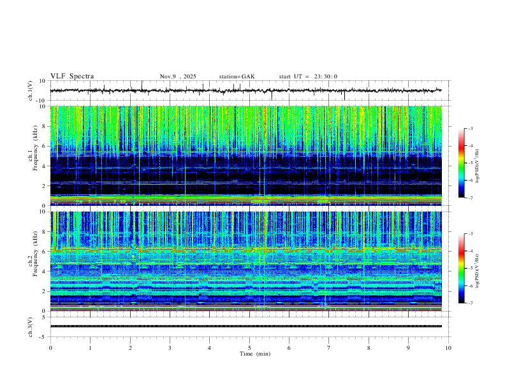
Task: Click the ch.2 color bar log(PSD) label
Action: point(477,271)
